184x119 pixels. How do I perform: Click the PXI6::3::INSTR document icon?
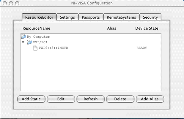35,48
